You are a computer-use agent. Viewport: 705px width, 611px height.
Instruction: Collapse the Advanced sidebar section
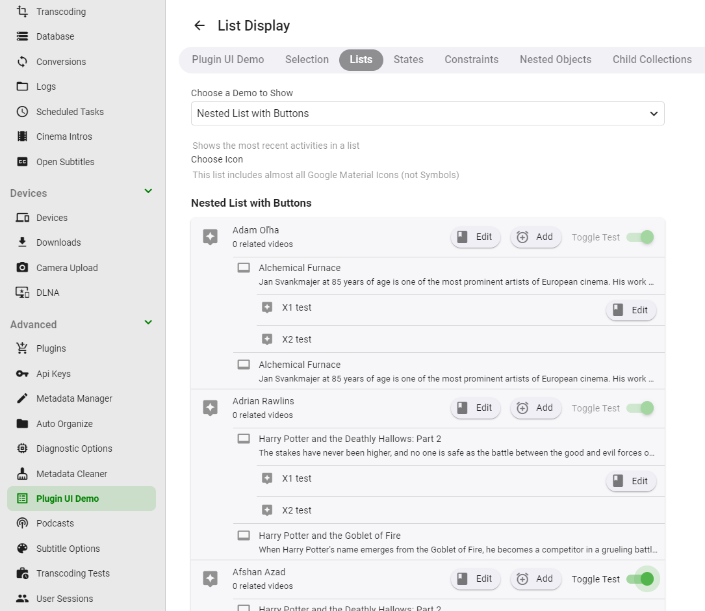pyautogui.click(x=148, y=323)
